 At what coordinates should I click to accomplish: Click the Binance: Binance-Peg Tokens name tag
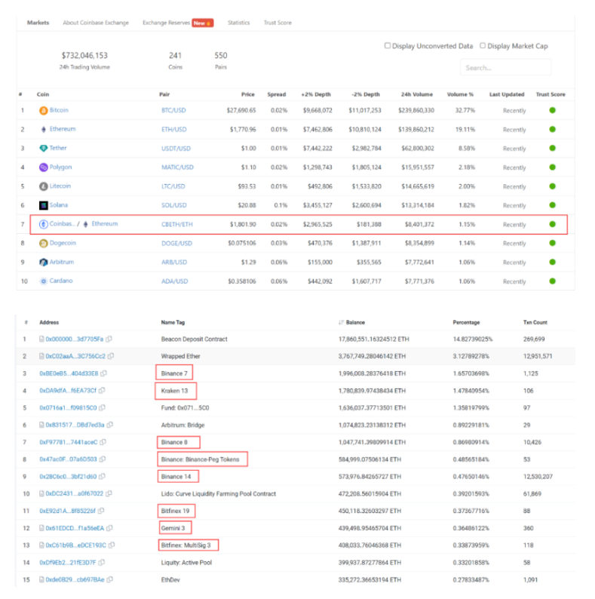(x=200, y=459)
